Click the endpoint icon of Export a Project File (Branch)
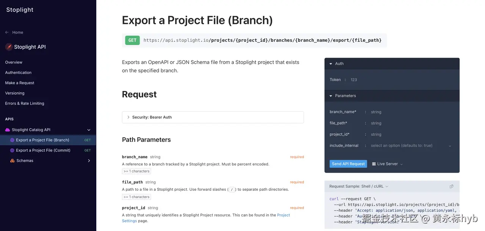This screenshot has width=485, height=231. (12, 140)
